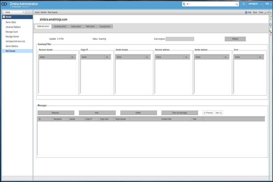Click the Requeue... button

point(56,113)
